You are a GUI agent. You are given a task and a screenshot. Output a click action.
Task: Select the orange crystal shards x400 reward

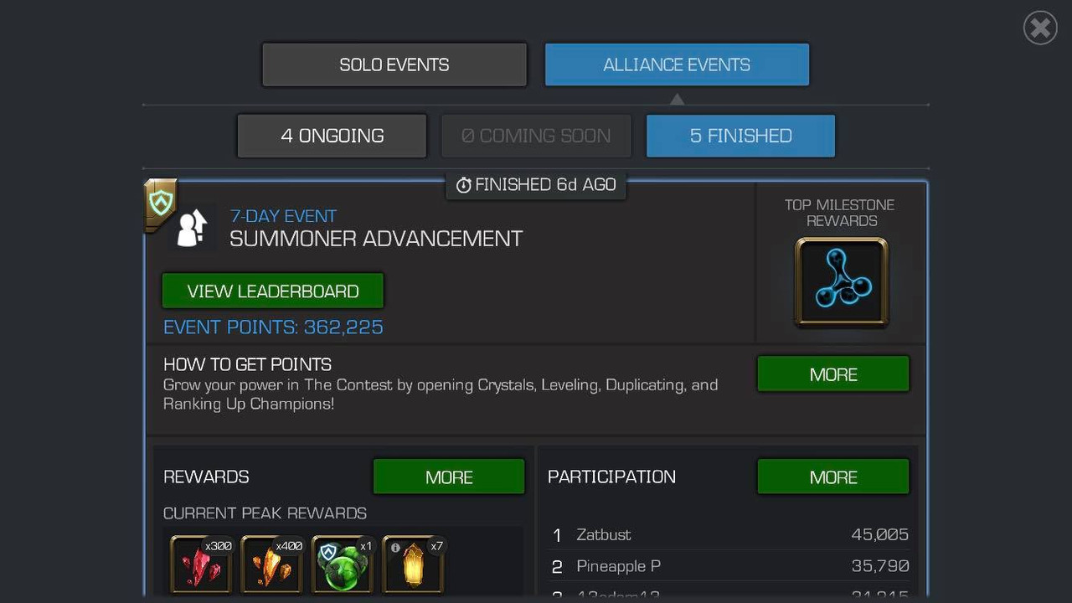tap(272, 564)
